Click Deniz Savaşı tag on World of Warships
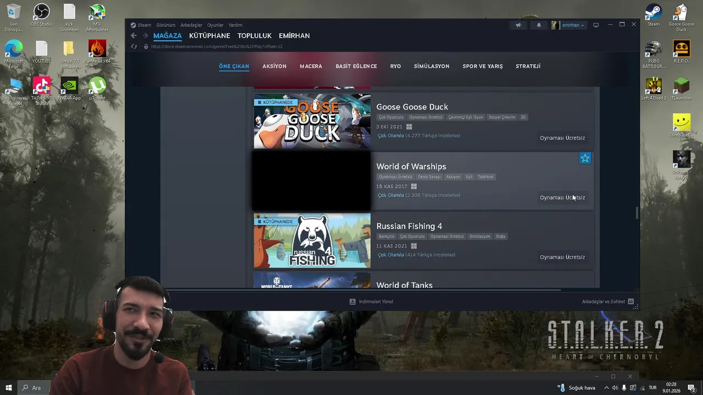Screen dimensions: 703x395 point(429,177)
